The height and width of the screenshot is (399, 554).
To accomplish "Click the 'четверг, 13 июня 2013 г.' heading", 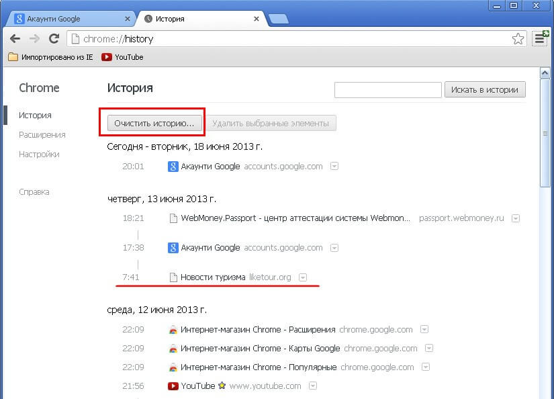I will (x=162, y=199).
